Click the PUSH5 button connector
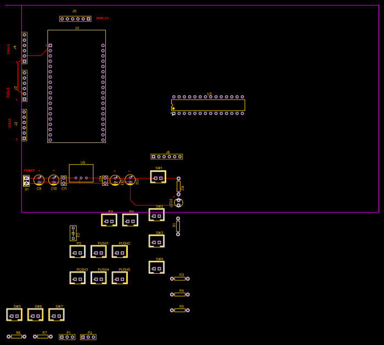The image size is (384, 345). (x=120, y=278)
